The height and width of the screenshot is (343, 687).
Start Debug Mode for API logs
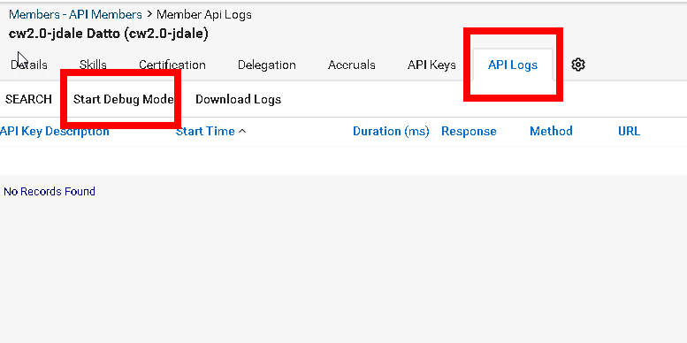(x=124, y=99)
